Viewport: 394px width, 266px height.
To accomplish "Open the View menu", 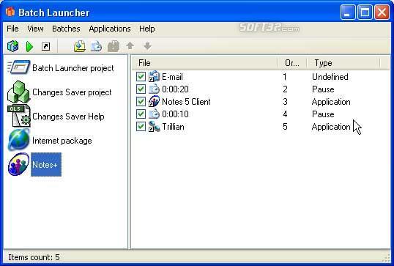I will 35,29.
